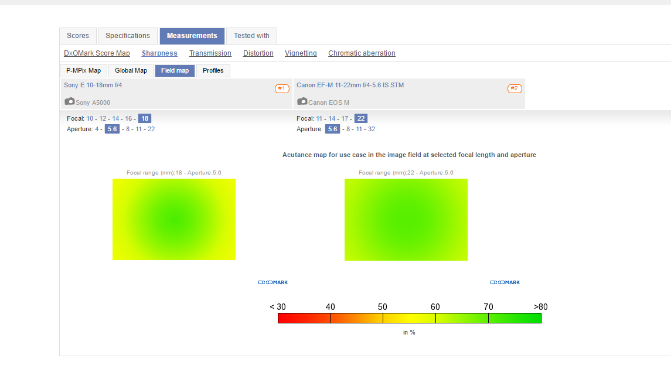Switch to the P-MPix Map view
Image resolution: width=671 pixels, height=372 pixels.
click(x=83, y=70)
